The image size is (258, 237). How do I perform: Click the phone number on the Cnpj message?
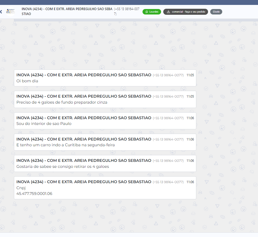(x=168, y=182)
